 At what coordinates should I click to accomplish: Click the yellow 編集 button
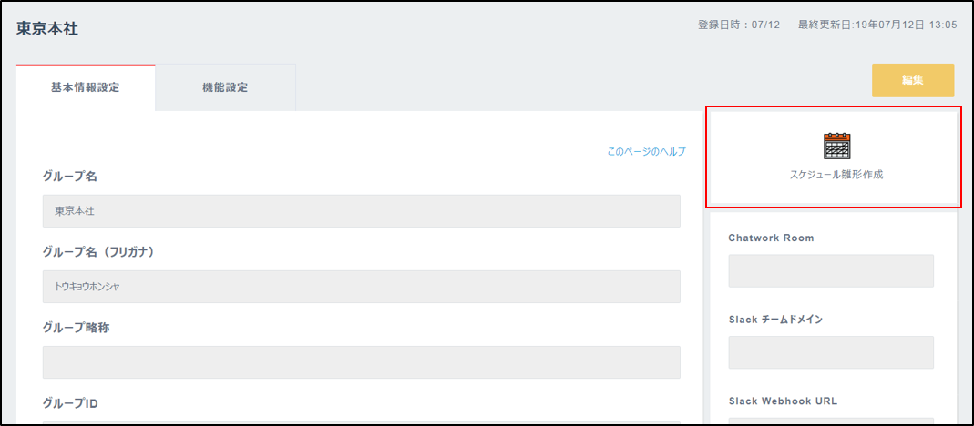click(913, 80)
